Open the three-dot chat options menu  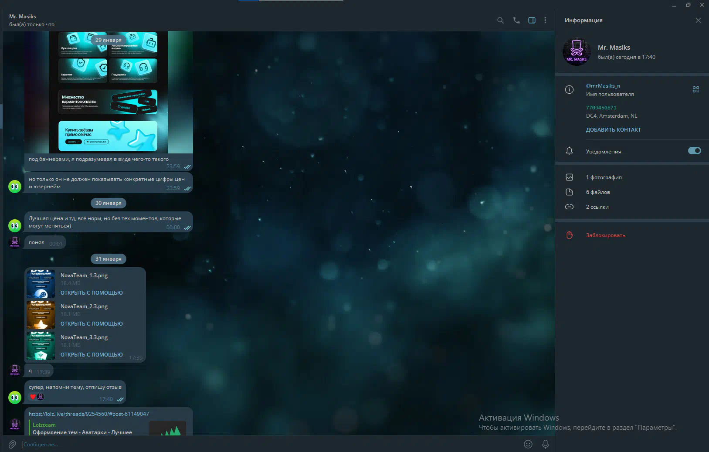point(545,20)
